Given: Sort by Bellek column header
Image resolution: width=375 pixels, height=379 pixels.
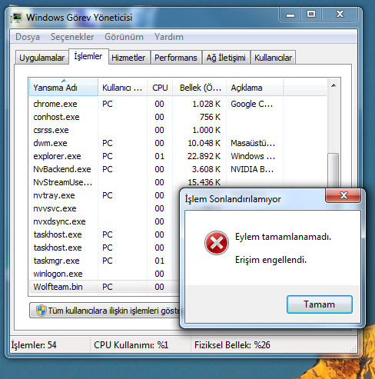Looking at the screenshot, I should click(x=200, y=88).
